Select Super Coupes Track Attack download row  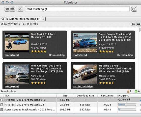pyautogui.click(x=70, y=109)
